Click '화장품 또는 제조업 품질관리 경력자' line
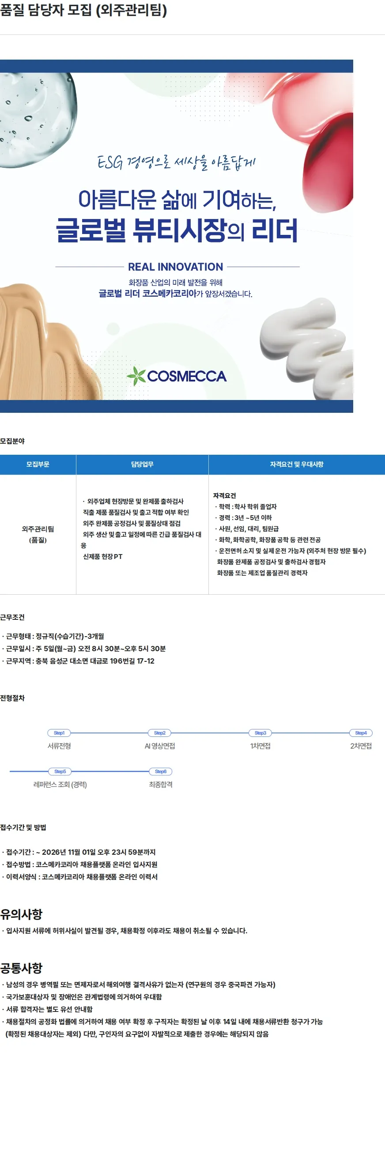385x1166 pixels. pos(262,573)
